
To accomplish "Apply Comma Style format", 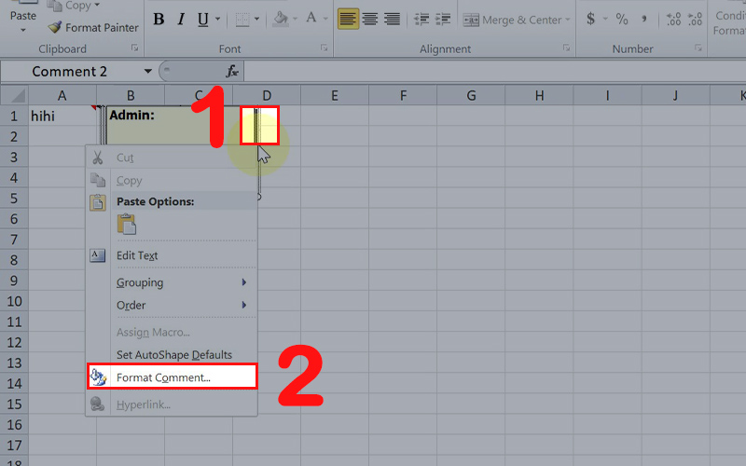I will 643,19.
